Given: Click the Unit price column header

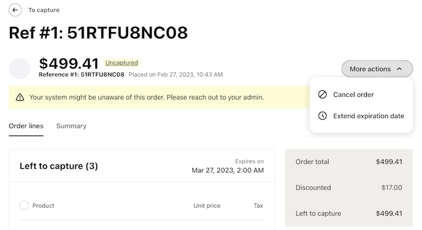Looking at the screenshot, I should [207, 205].
